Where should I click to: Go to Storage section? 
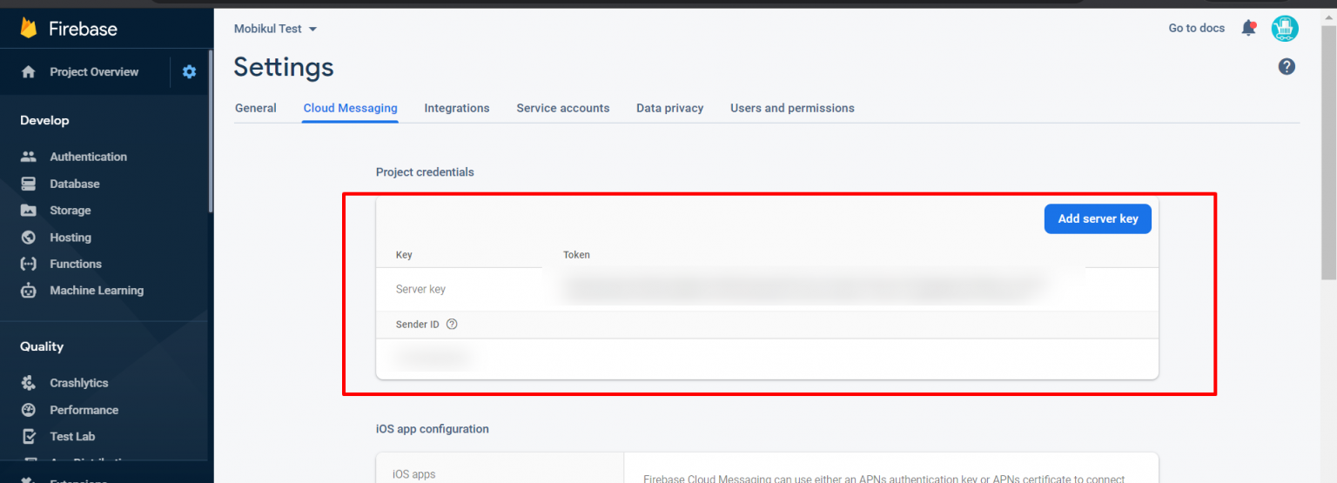[71, 211]
